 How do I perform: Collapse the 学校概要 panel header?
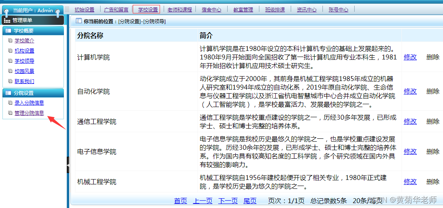tap(33, 31)
